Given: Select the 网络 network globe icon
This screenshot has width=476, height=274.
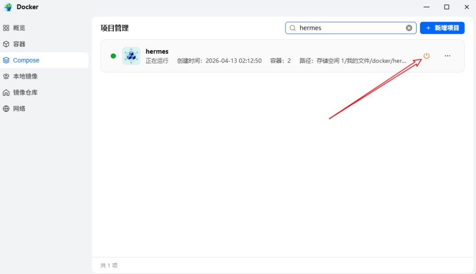Looking at the screenshot, I should click(6, 108).
